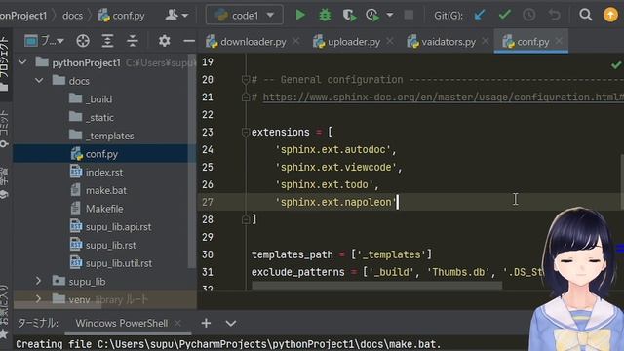Close the conf.py tab
624x351 pixels.
pos(559,41)
